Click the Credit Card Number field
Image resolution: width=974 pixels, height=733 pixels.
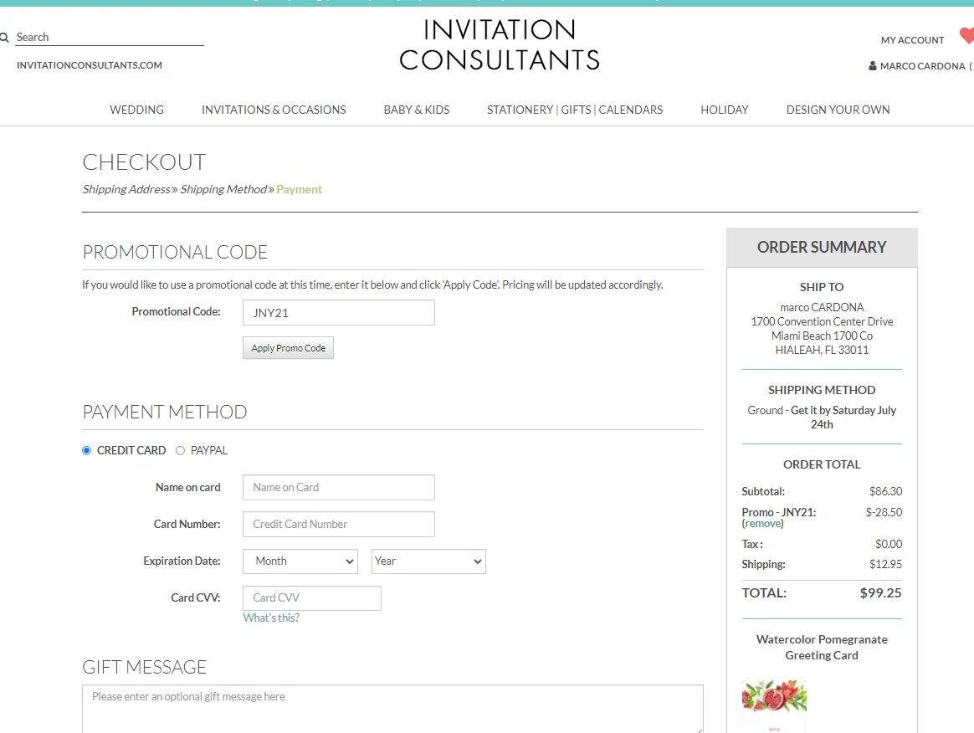click(x=339, y=525)
